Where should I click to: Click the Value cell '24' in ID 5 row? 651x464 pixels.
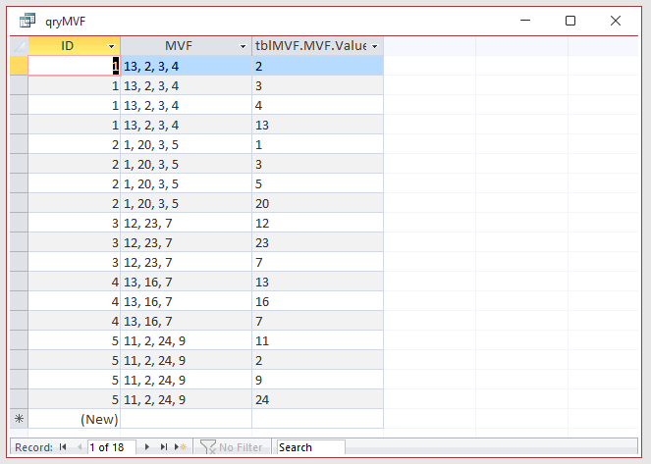tap(317, 399)
